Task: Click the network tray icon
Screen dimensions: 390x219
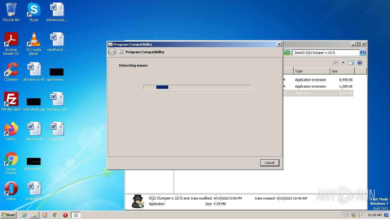Action: (x=354, y=215)
